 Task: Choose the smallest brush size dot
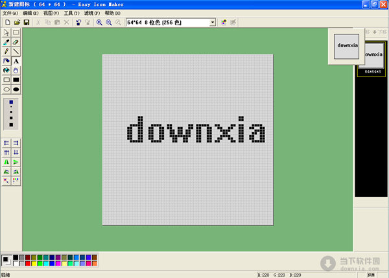click(11, 107)
